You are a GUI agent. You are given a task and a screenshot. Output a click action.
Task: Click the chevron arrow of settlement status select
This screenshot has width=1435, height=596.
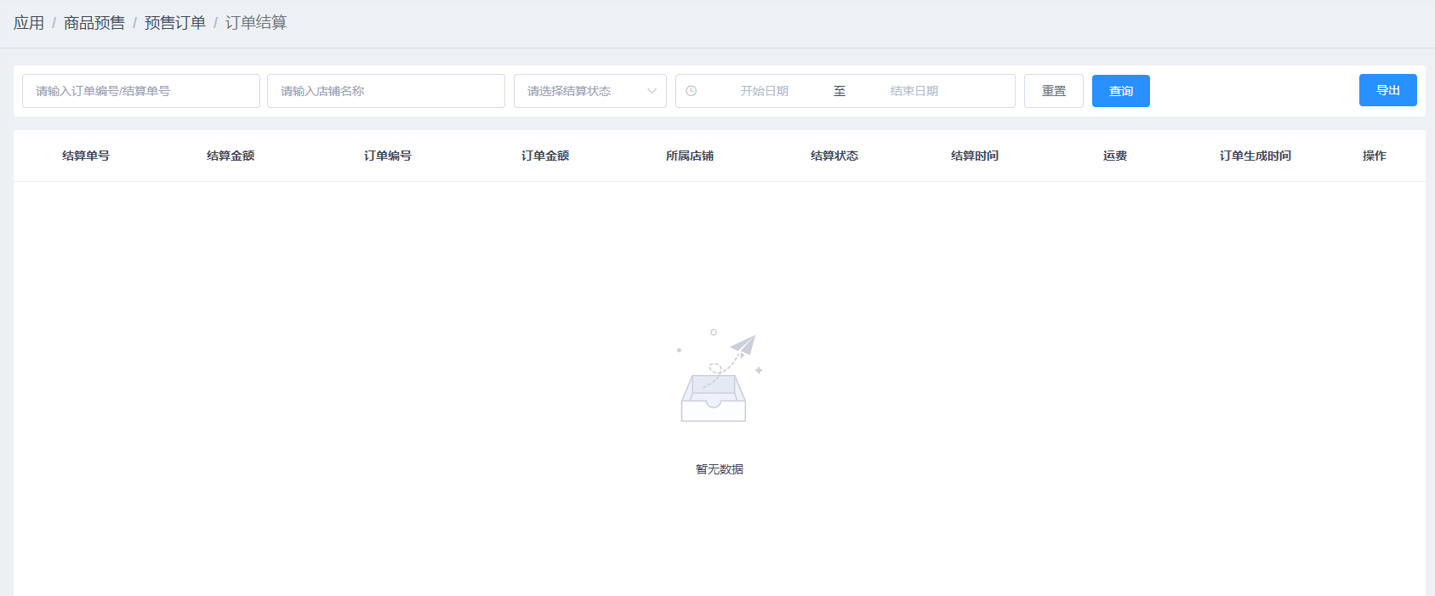(652, 91)
